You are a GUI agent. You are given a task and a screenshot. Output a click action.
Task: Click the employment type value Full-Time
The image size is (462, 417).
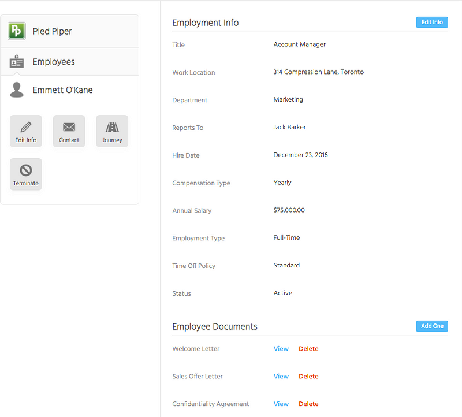pyautogui.click(x=286, y=238)
